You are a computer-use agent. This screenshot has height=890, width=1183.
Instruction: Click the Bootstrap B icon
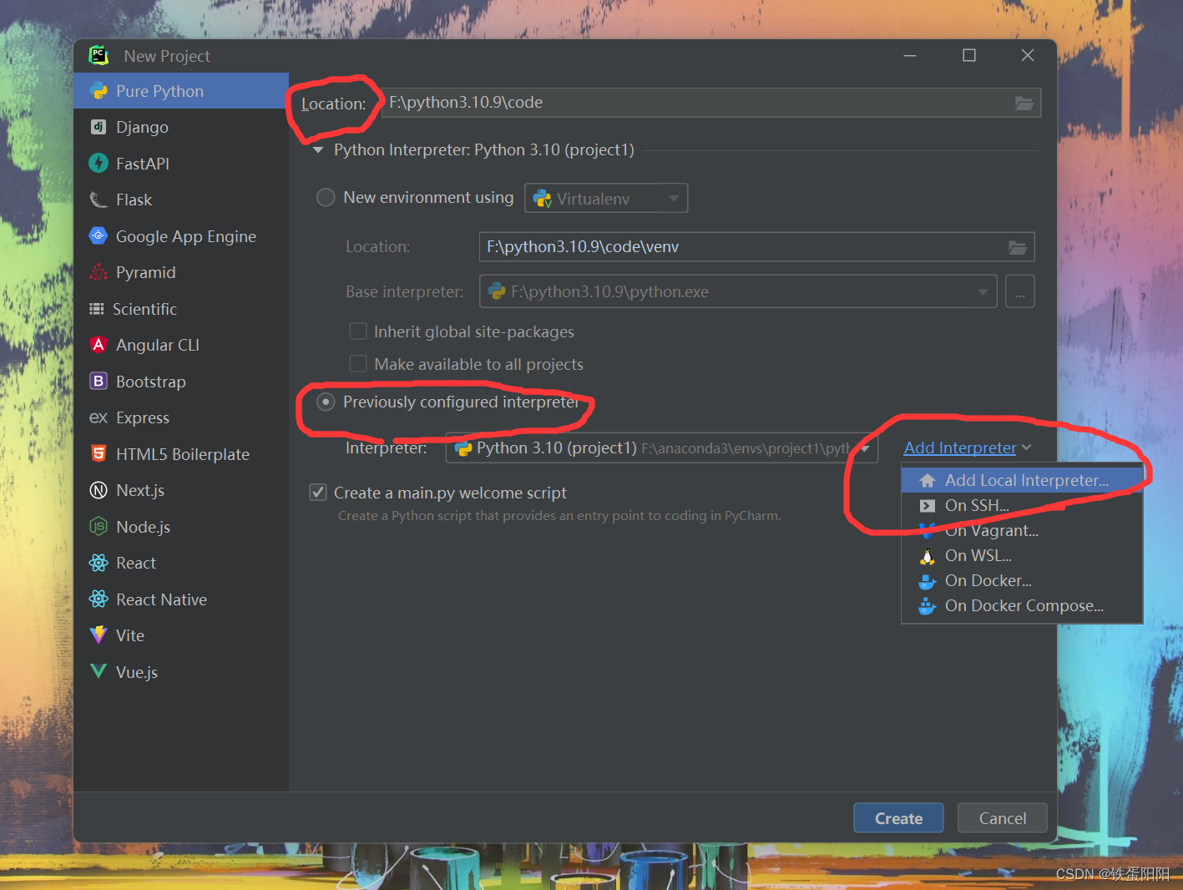click(99, 382)
